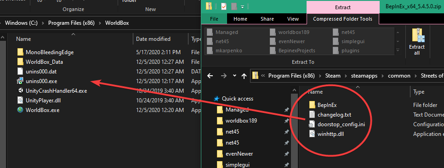Viewport: 444px width, 168px height.
Task: Open recent locations dropdown arrow
Action: coord(234,76)
